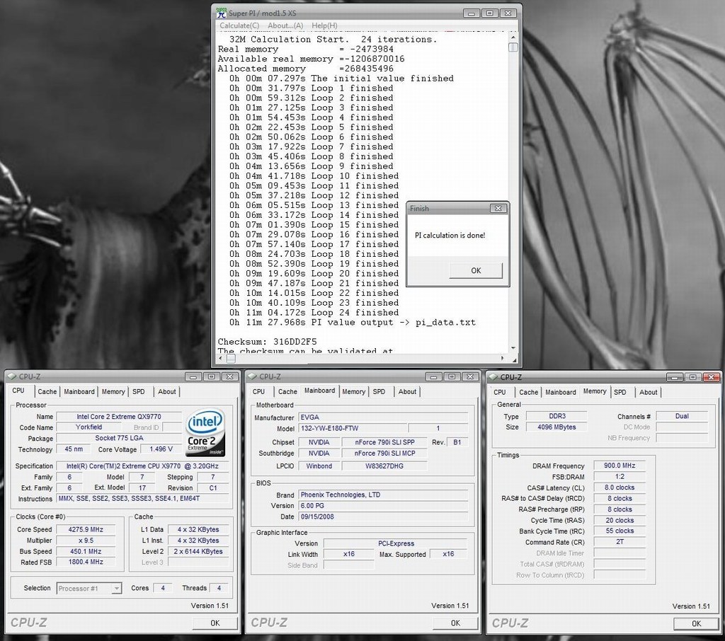Click the chipset value nForce 790i SLI SPP
Viewport: 725px width, 641px height.
click(384, 442)
